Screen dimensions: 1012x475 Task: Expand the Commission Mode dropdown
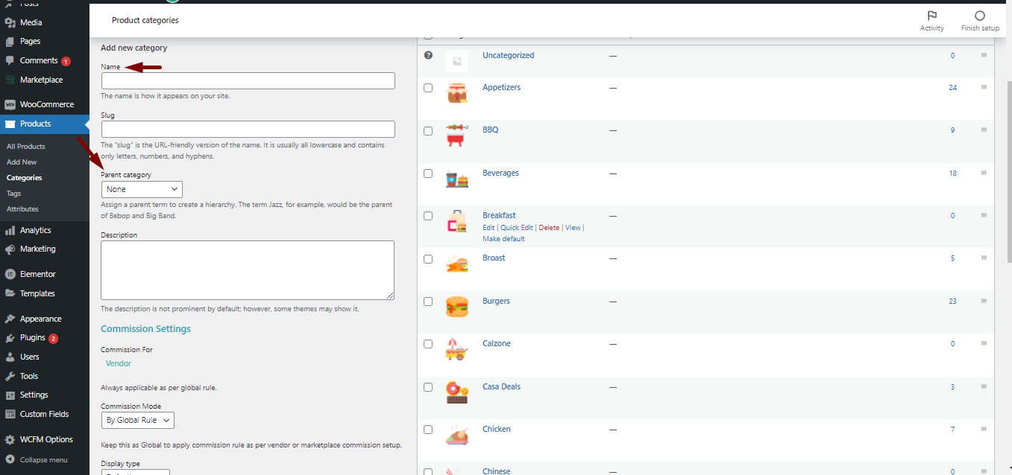(x=137, y=421)
